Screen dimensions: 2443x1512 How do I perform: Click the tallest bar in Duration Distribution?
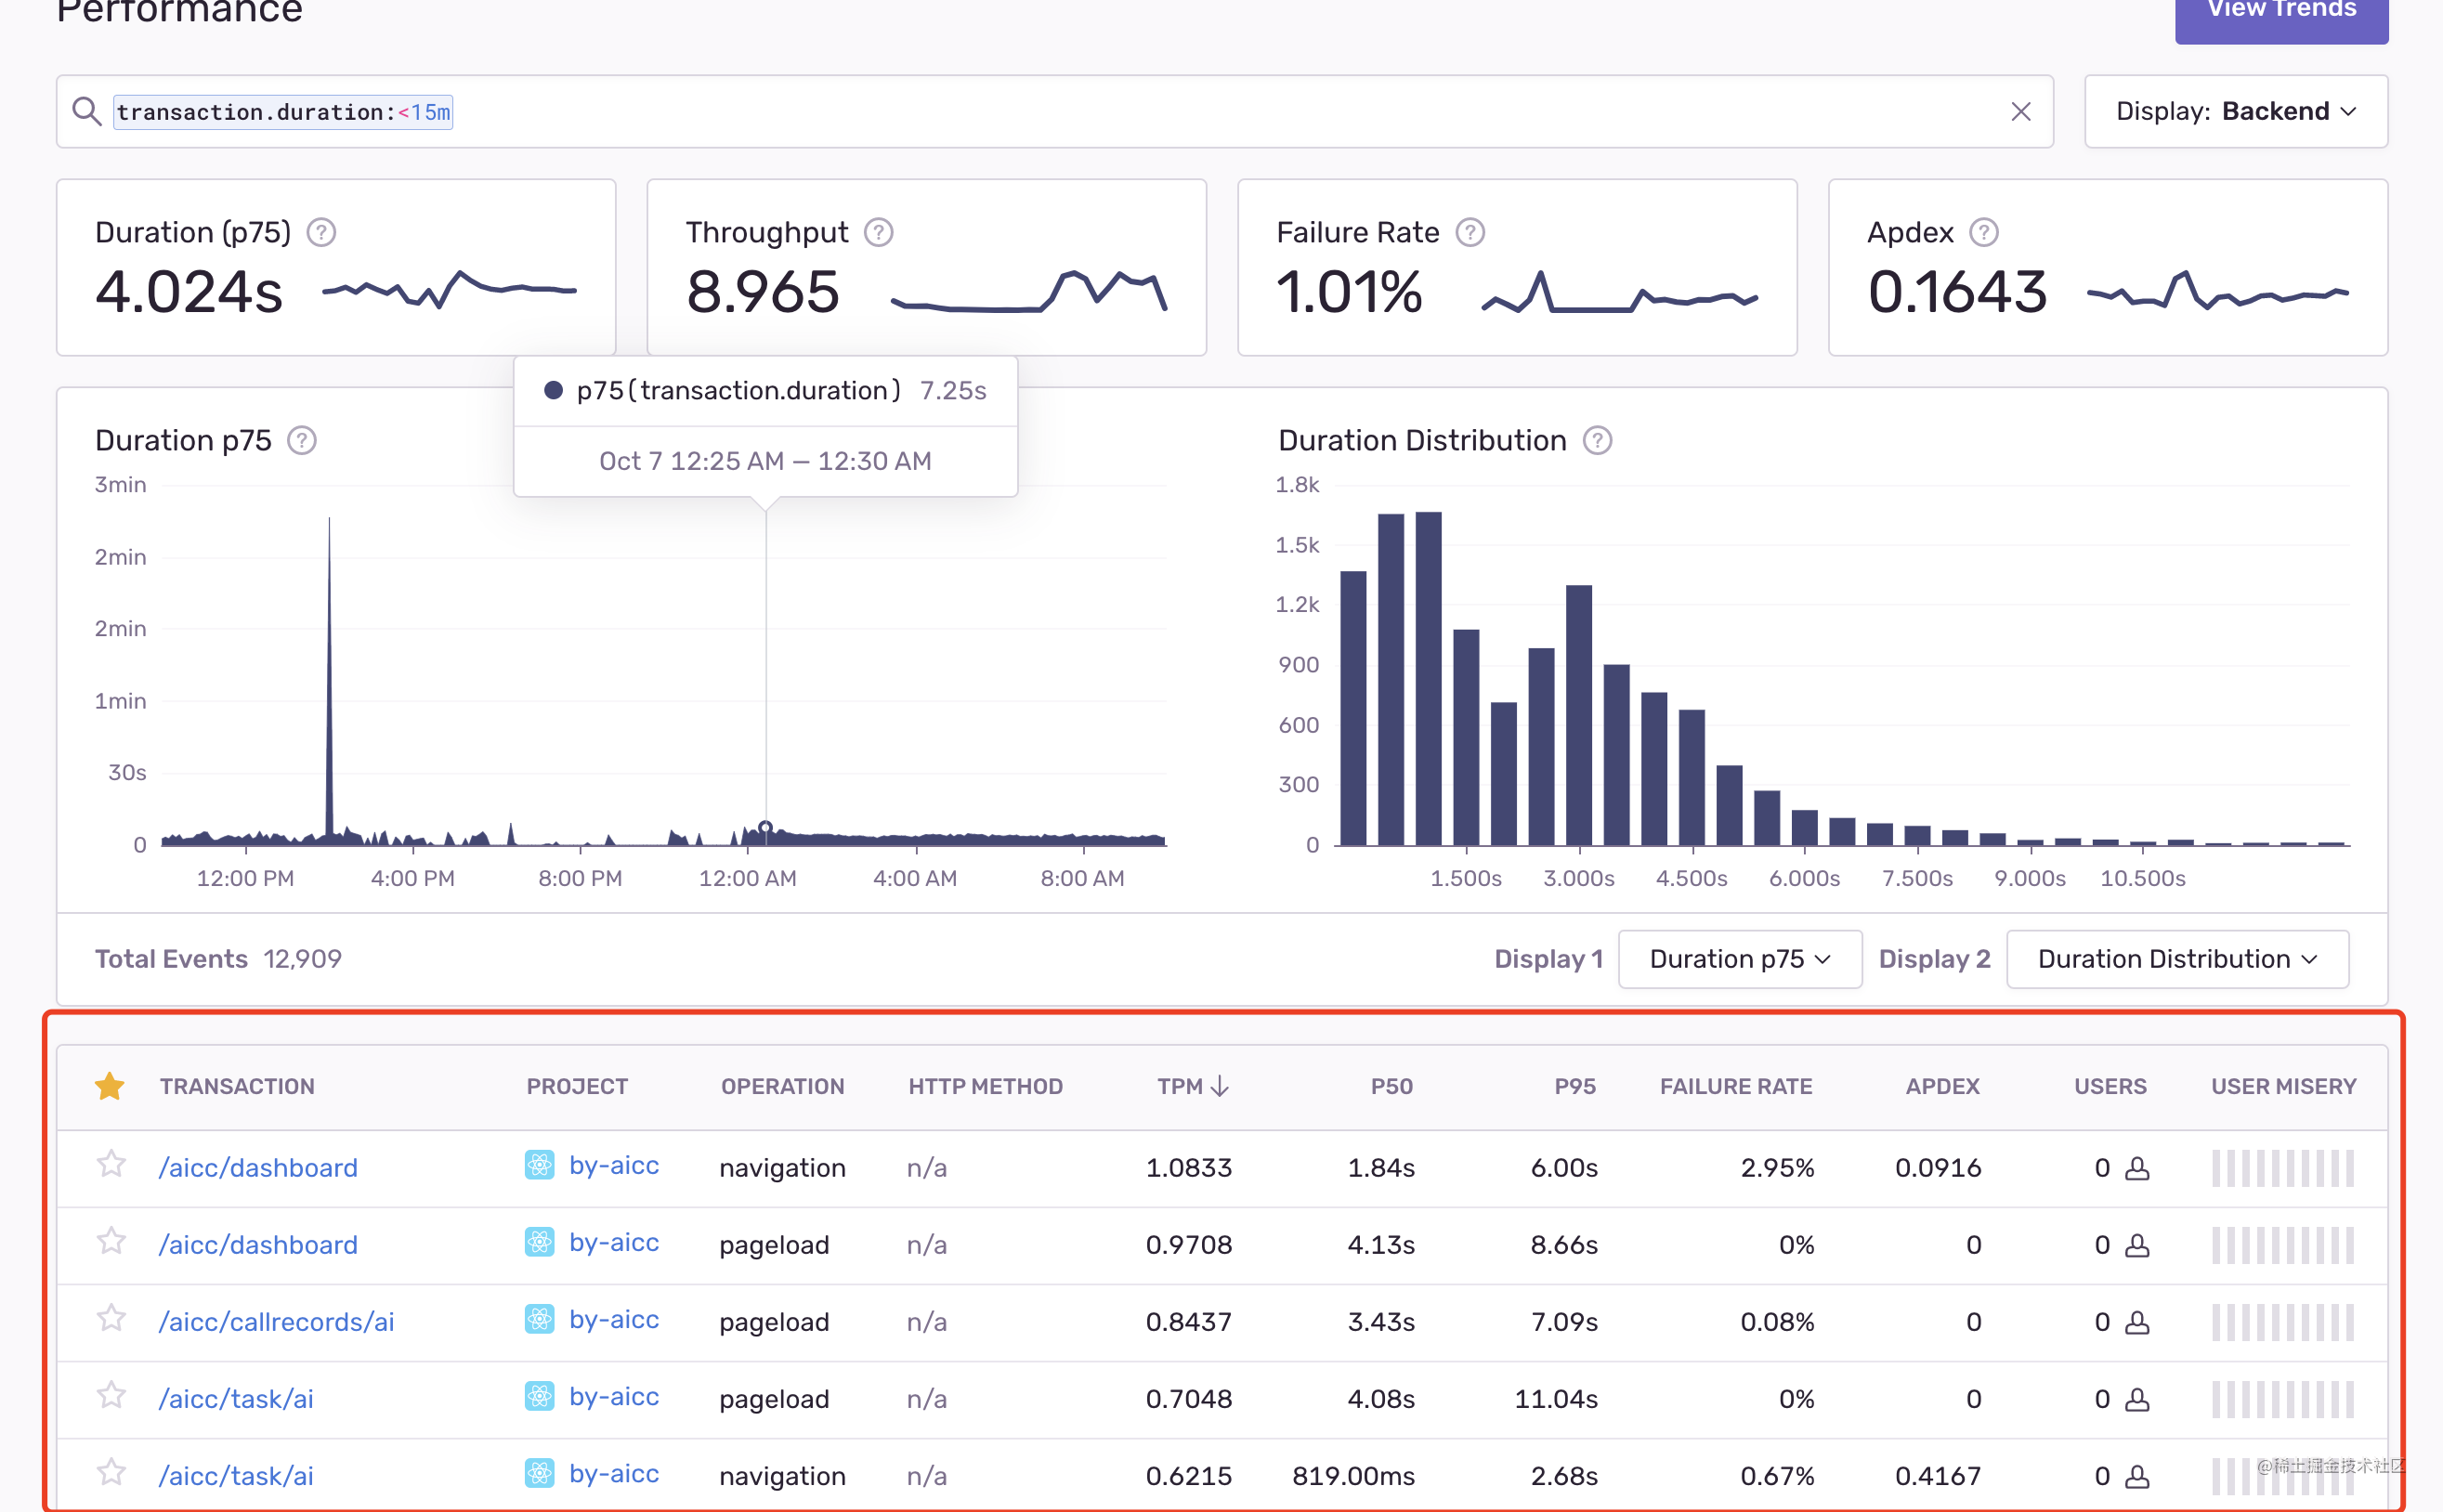[x=1428, y=678]
